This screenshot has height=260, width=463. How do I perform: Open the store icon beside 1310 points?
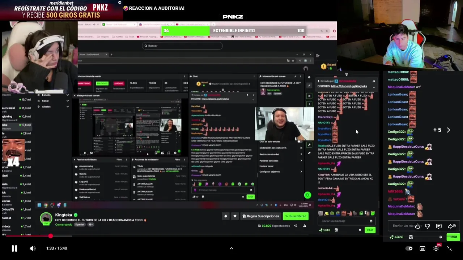point(336,230)
